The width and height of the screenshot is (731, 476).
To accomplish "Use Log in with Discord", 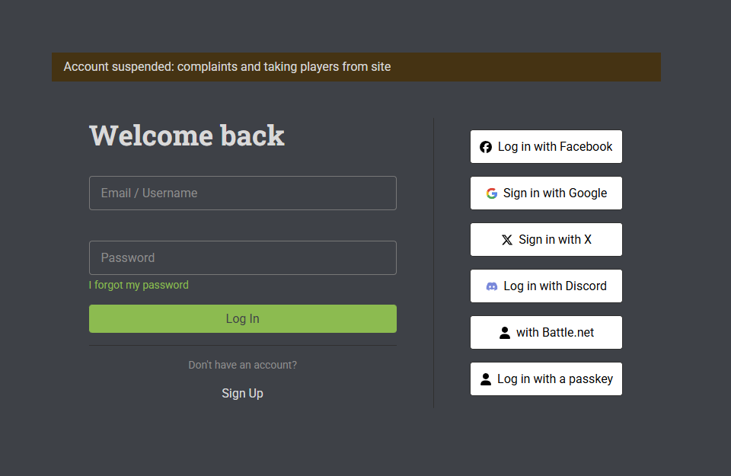I will (x=546, y=286).
